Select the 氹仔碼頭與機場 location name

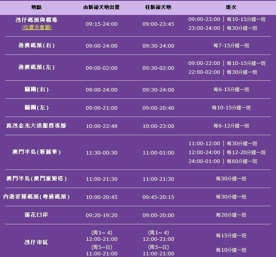(x=37, y=20)
